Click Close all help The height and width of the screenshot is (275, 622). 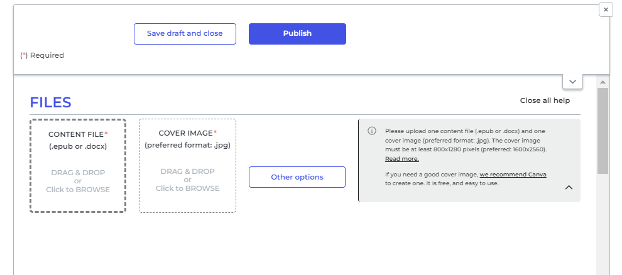[545, 100]
